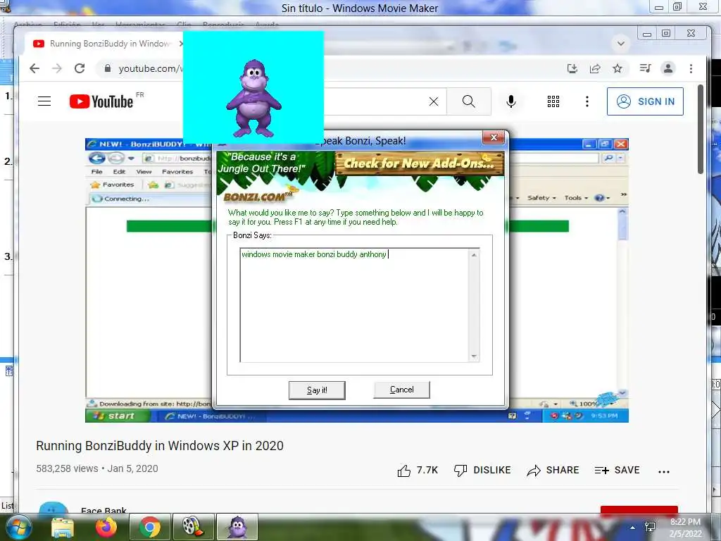The width and height of the screenshot is (721, 541).
Task: Click the YouTube address bar URL
Action: [151, 68]
